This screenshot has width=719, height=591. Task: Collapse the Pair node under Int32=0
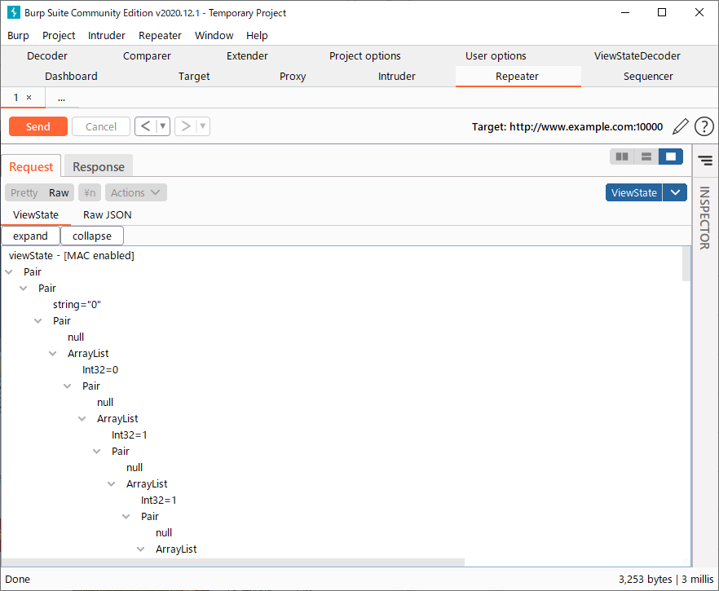pos(68,386)
